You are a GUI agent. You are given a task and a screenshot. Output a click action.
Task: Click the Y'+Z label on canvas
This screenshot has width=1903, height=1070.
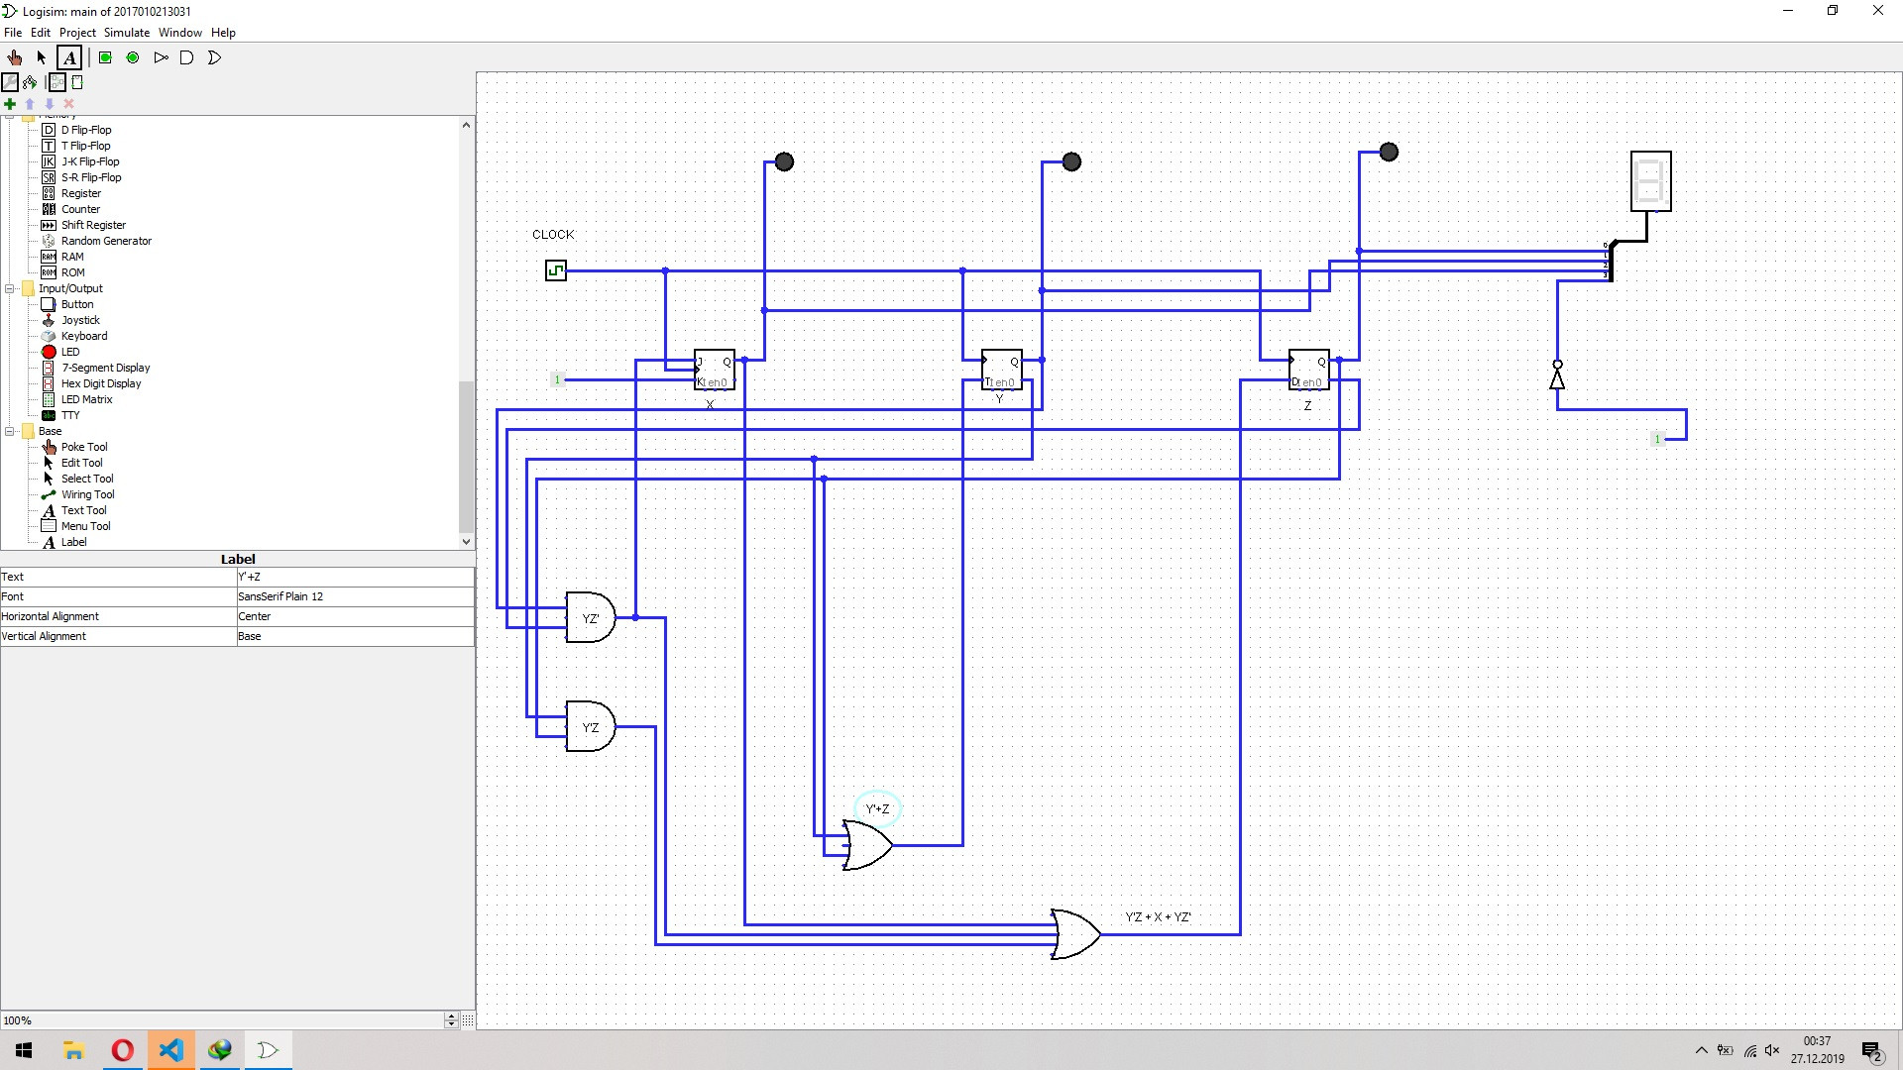point(877,808)
